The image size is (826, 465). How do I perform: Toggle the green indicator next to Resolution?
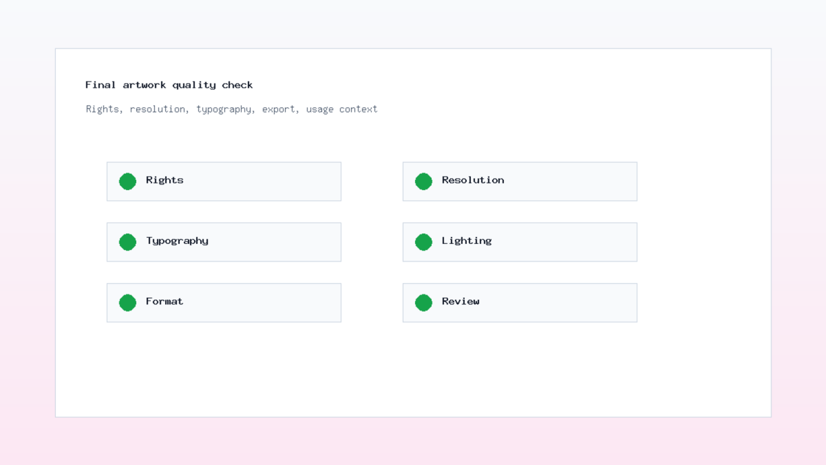click(423, 181)
